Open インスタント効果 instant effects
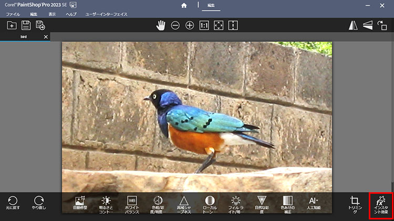 coord(380,204)
